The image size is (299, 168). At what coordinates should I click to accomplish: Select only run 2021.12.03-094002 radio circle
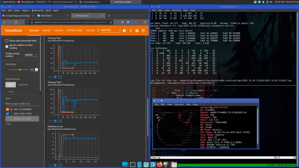11,109
